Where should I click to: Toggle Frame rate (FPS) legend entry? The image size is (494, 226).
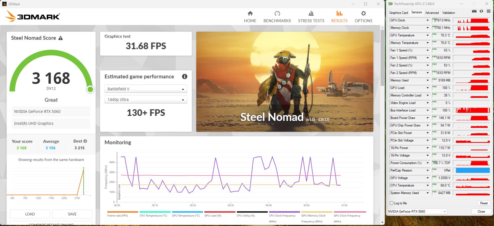(x=123, y=214)
